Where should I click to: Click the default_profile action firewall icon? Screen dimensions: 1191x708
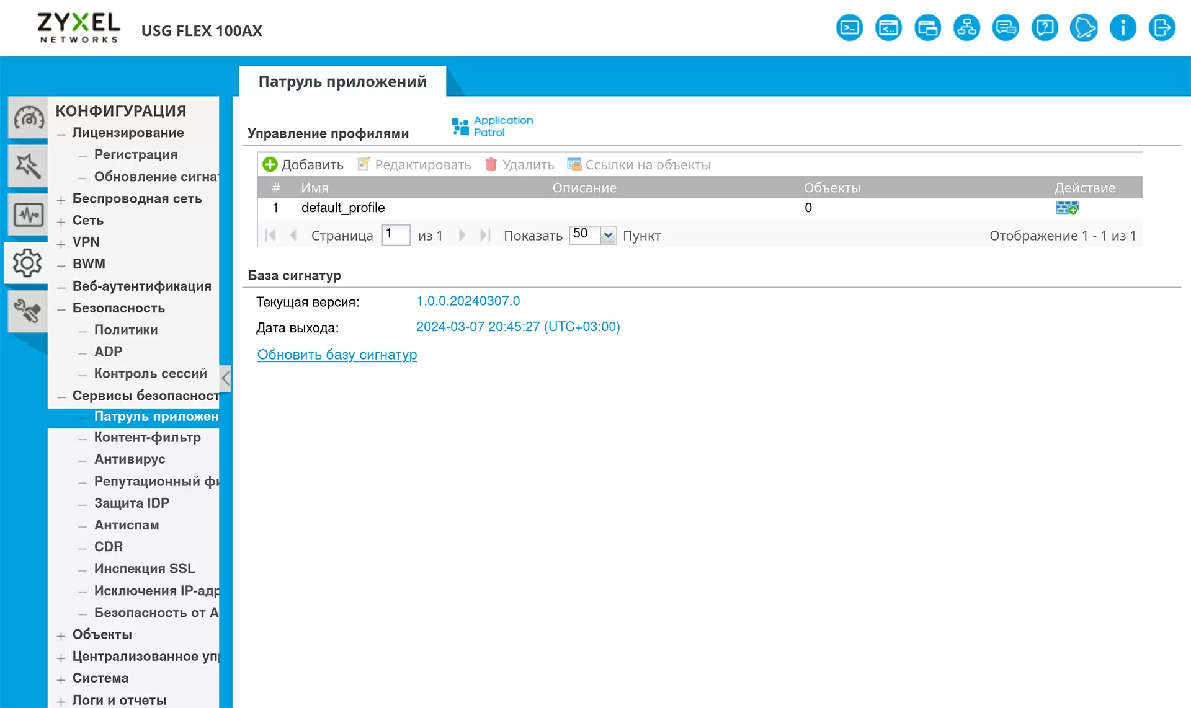click(1067, 208)
